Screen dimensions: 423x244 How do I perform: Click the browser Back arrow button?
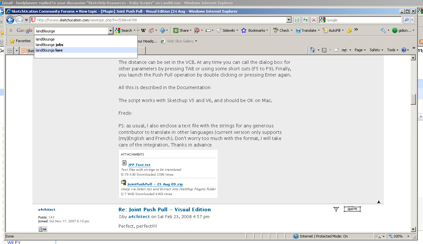pos(10,20)
